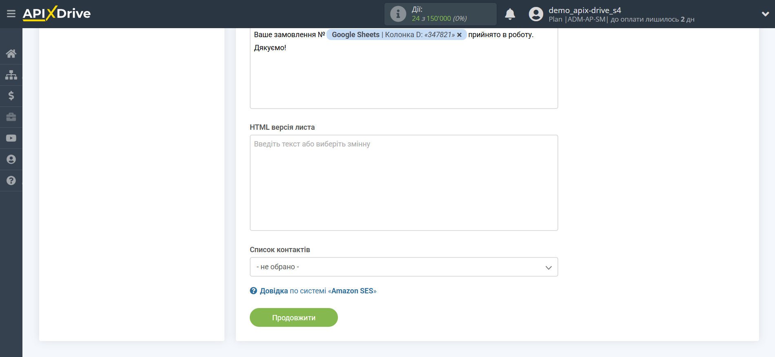Open the notifications bell
The image size is (775, 357).
(510, 14)
